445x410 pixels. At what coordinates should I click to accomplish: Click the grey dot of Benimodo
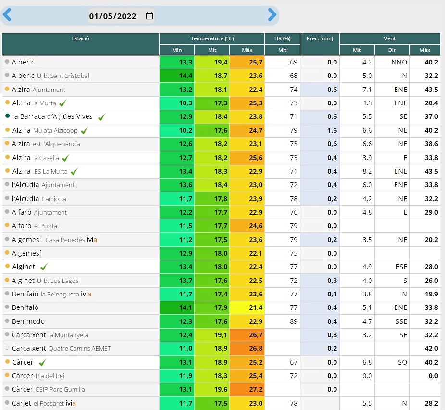coord(7,321)
